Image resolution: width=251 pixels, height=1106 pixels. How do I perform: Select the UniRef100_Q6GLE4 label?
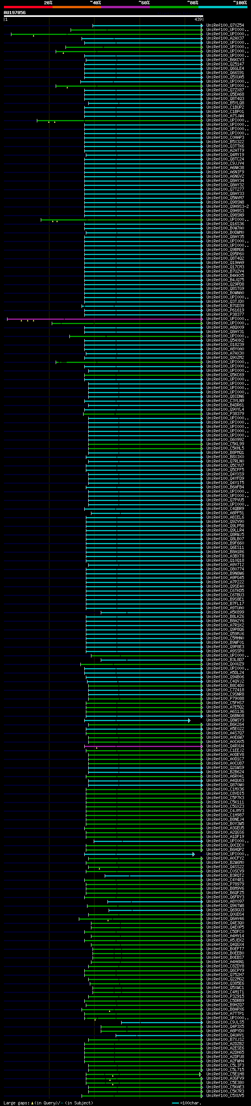pos(225,68)
